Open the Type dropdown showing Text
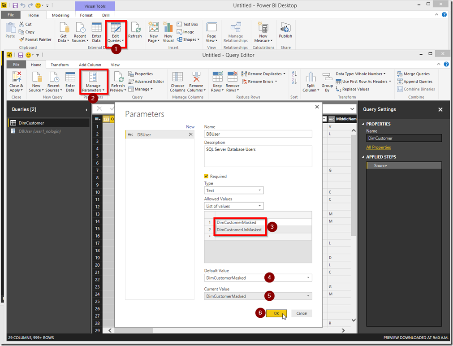This screenshot has height=346, width=453. [x=234, y=190]
